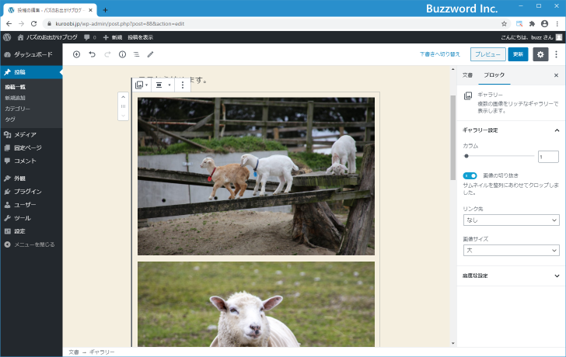Open the alignment dropdown in block toolbar

(162, 85)
